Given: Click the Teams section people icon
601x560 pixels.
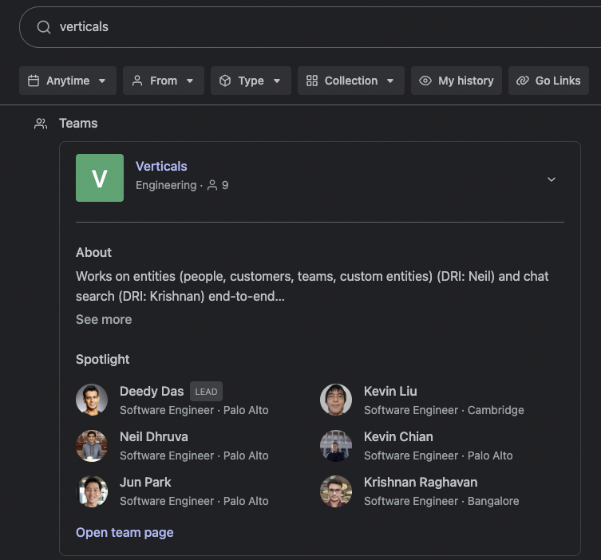Looking at the screenshot, I should [41, 124].
